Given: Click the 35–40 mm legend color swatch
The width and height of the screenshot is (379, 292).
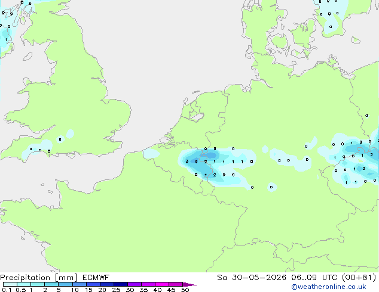Looking at the screenshot, I should click(148, 284).
